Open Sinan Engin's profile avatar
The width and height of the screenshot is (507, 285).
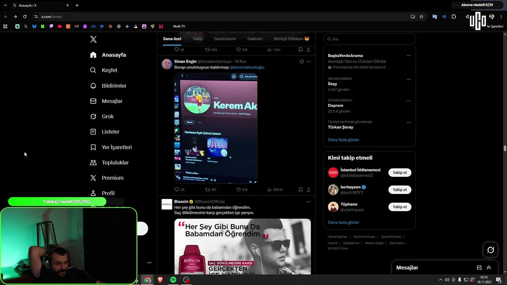pos(167,64)
